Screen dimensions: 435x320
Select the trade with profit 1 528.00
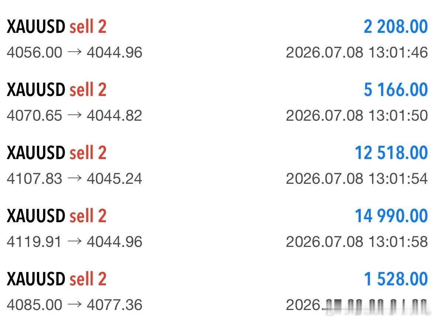pyautogui.click(x=217, y=292)
